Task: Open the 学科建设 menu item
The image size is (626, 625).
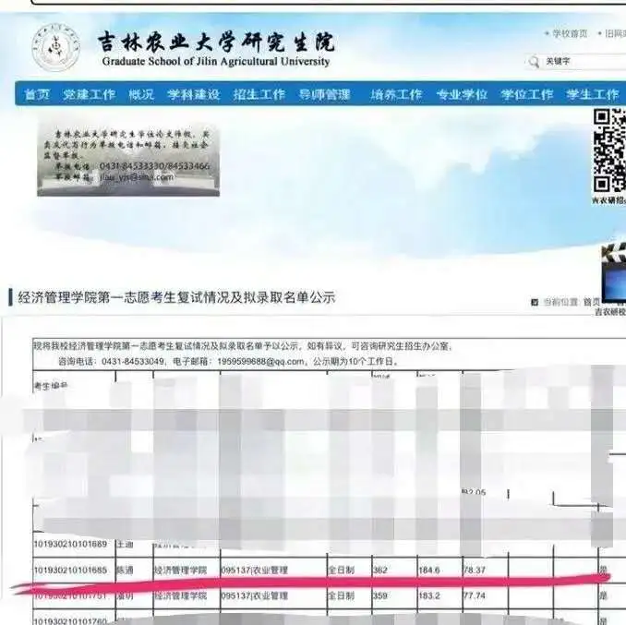Action: click(x=193, y=94)
